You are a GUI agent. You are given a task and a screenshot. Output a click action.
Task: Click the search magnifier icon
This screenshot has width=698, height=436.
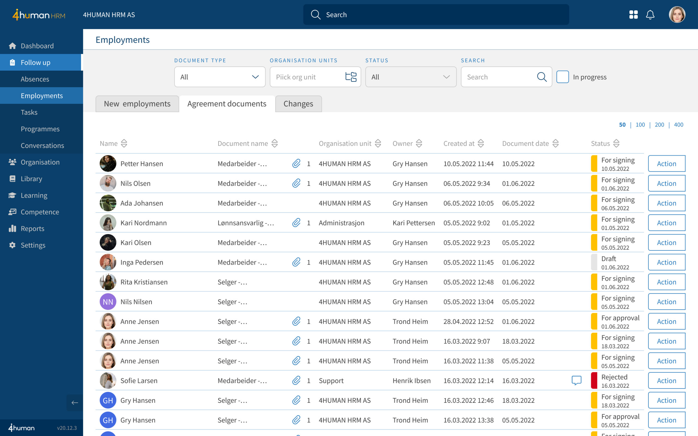tap(543, 77)
